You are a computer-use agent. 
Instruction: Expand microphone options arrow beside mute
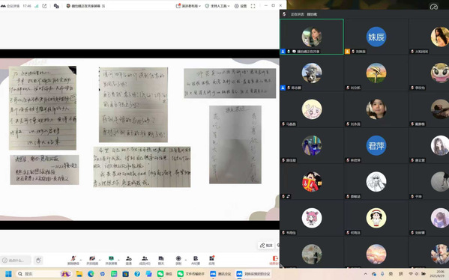[x=81, y=260]
